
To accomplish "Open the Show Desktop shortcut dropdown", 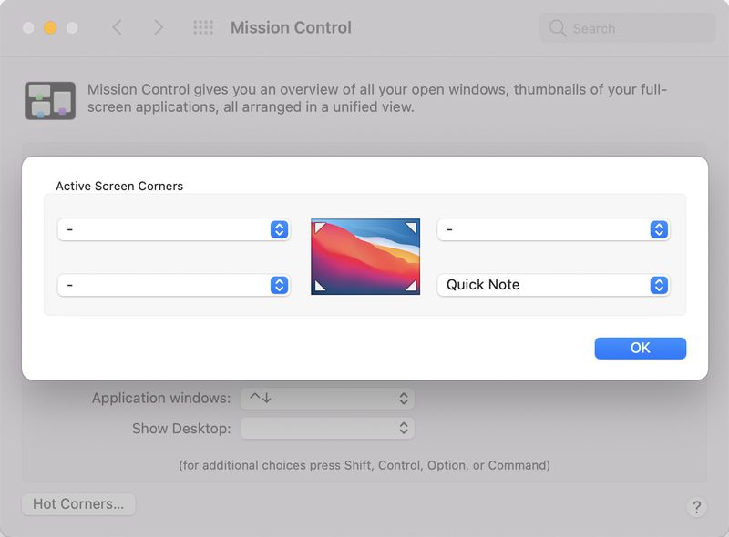I will [327, 428].
